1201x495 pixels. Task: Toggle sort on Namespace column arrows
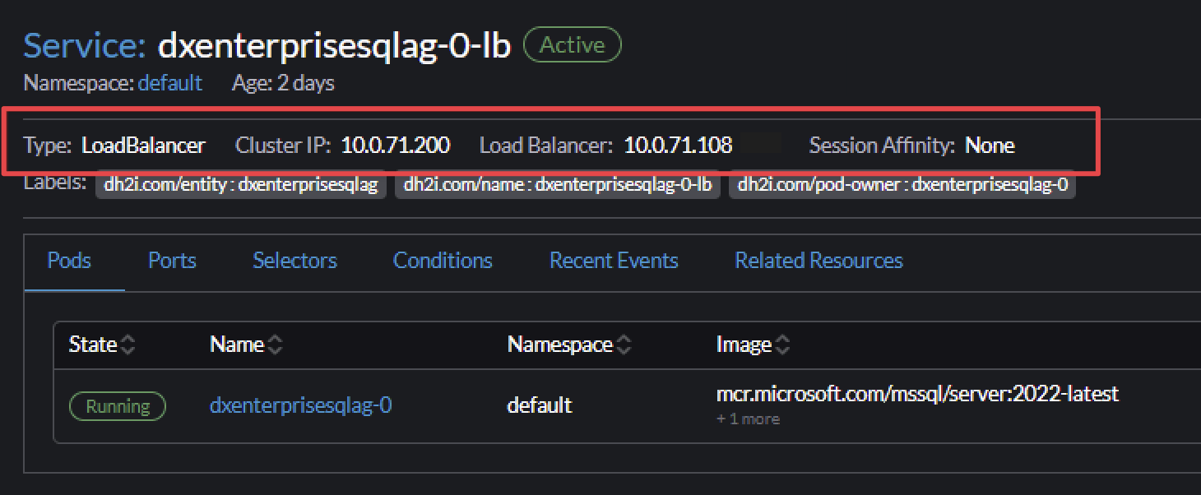click(x=624, y=345)
